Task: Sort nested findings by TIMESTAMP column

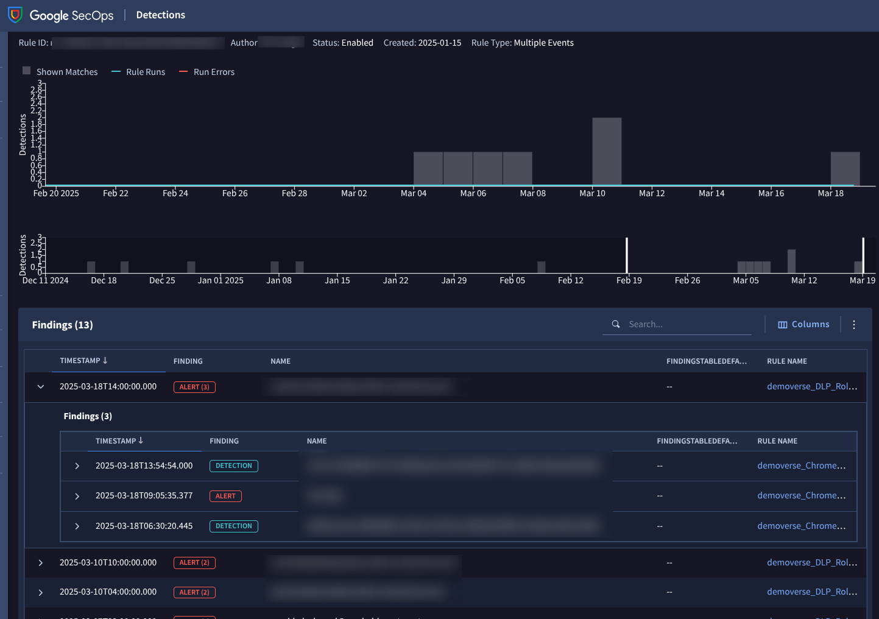Action: click(x=119, y=440)
